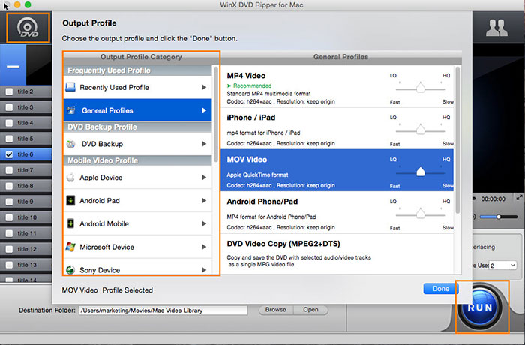Viewport: 525px width, 345px height.
Task: Expand the General Profiles arrow
Action: [204, 110]
